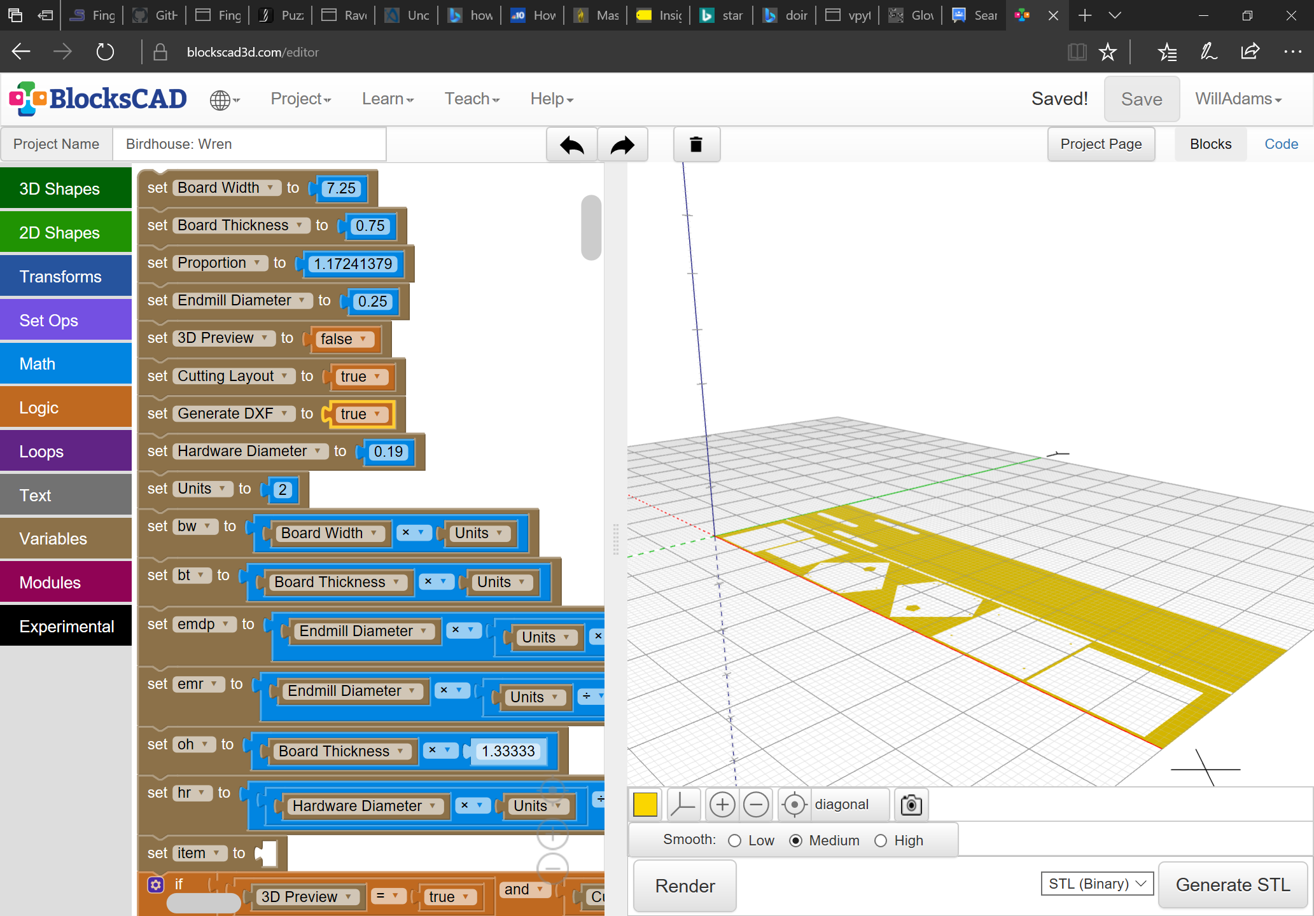Click the share page icon
Image resolution: width=1314 pixels, height=916 pixels.
coord(1250,52)
